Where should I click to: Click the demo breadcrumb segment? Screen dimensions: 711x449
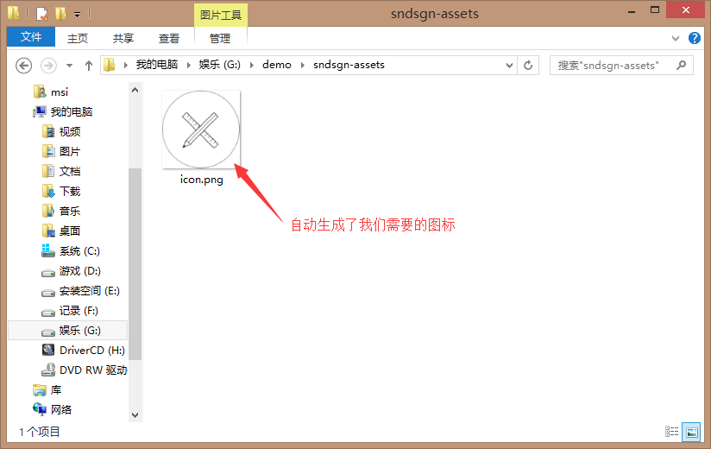[x=277, y=65]
